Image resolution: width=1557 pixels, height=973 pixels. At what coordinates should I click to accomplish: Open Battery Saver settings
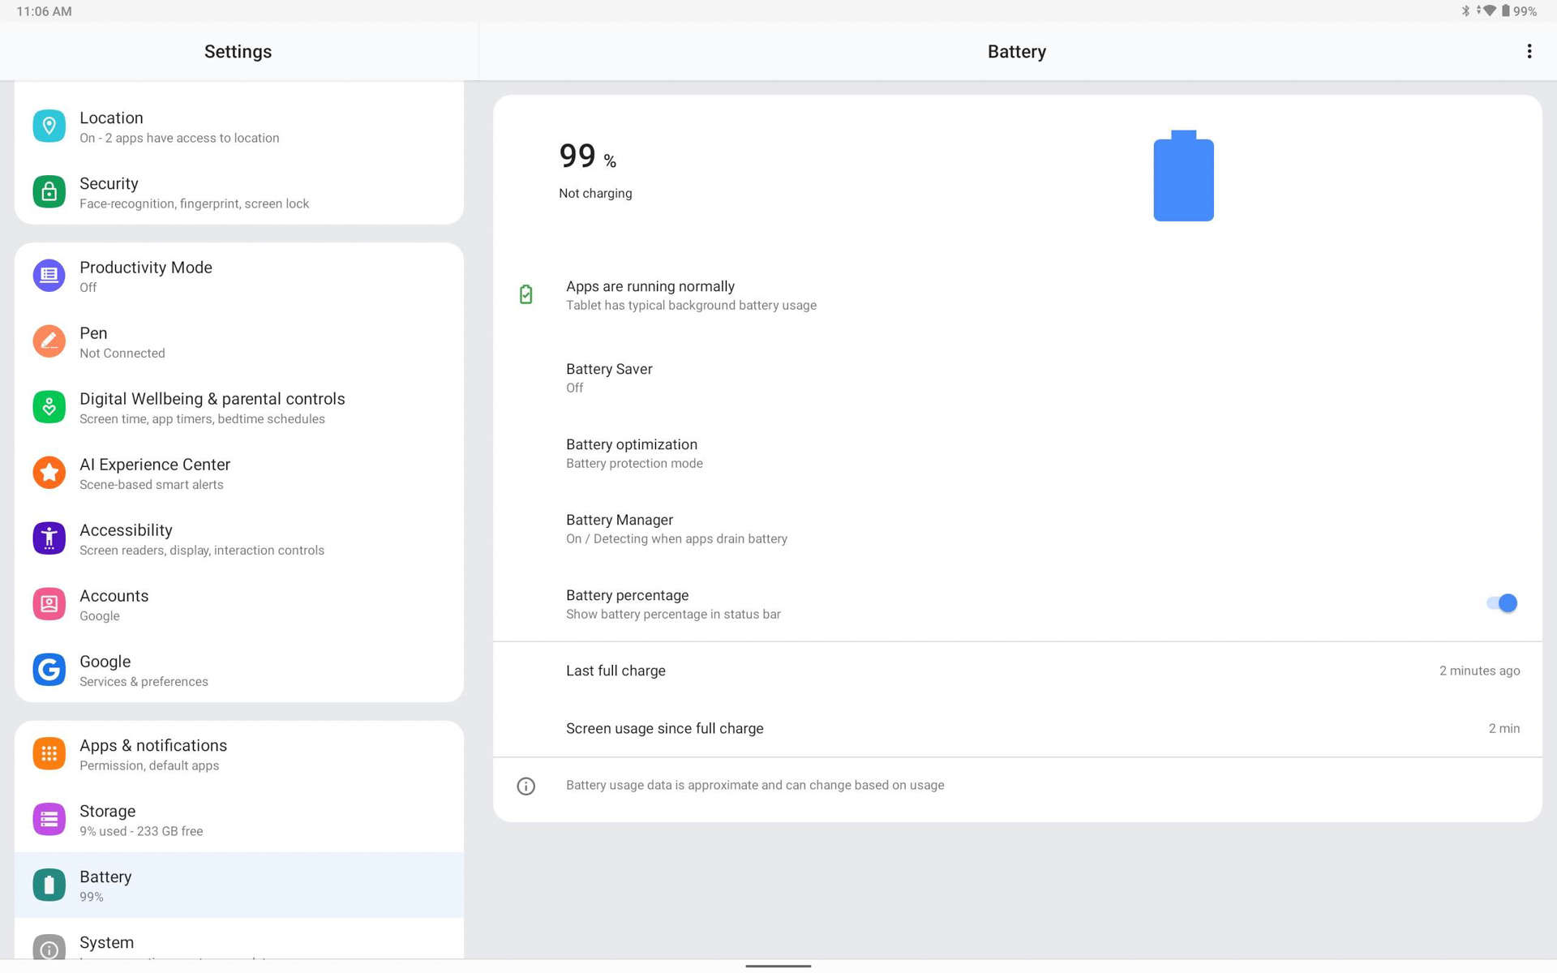click(x=609, y=378)
